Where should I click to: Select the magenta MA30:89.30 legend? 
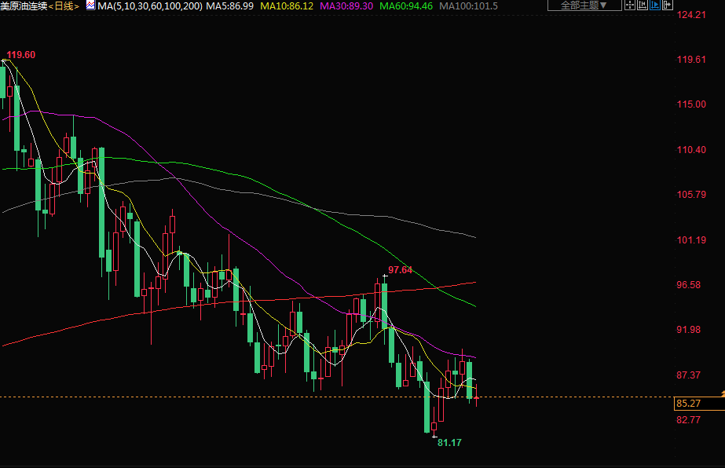pos(346,5)
